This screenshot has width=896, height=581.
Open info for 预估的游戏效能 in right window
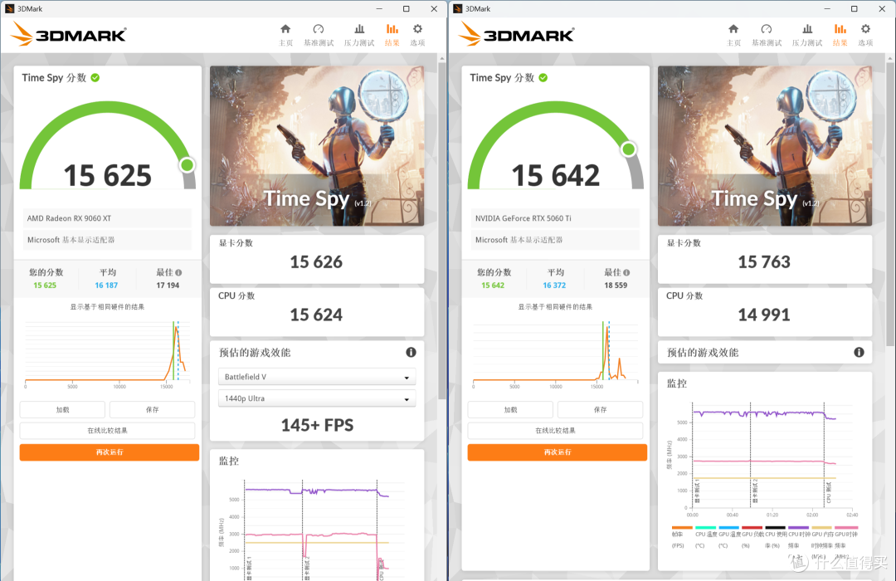859,352
